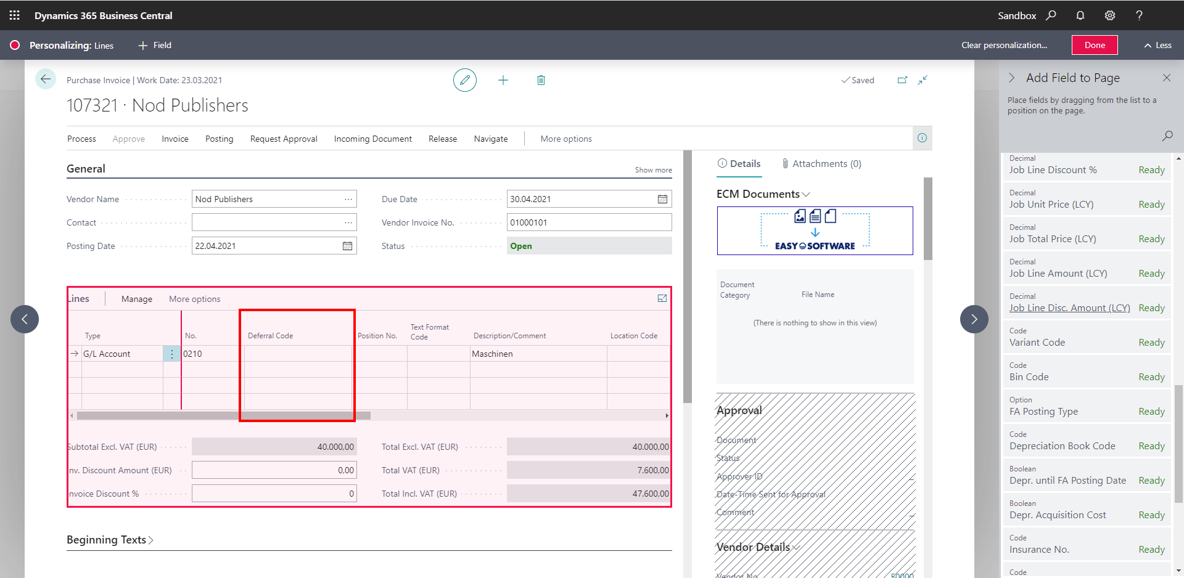Delete invoice with trash icon
Image resolution: width=1184 pixels, height=578 pixels.
[541, 80]
